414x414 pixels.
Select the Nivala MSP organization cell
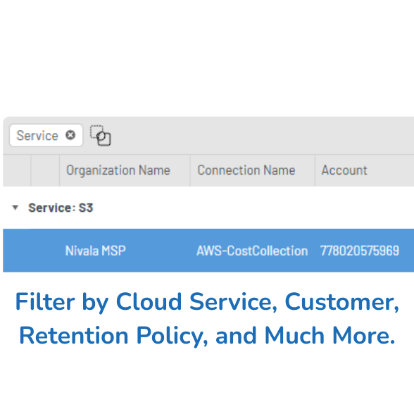point(95,251)
